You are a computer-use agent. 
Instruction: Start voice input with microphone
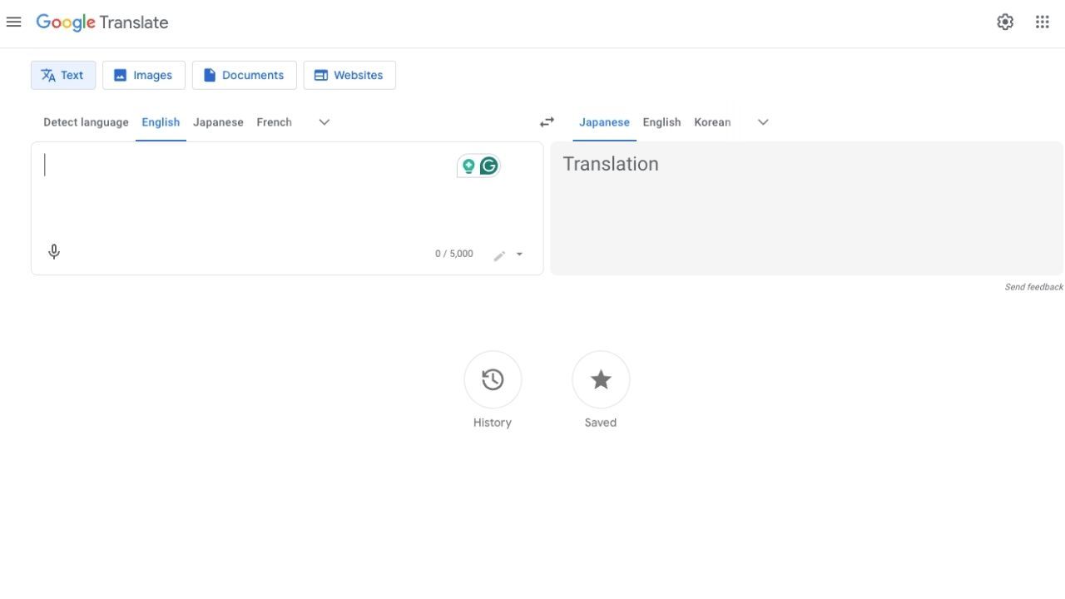54,252
